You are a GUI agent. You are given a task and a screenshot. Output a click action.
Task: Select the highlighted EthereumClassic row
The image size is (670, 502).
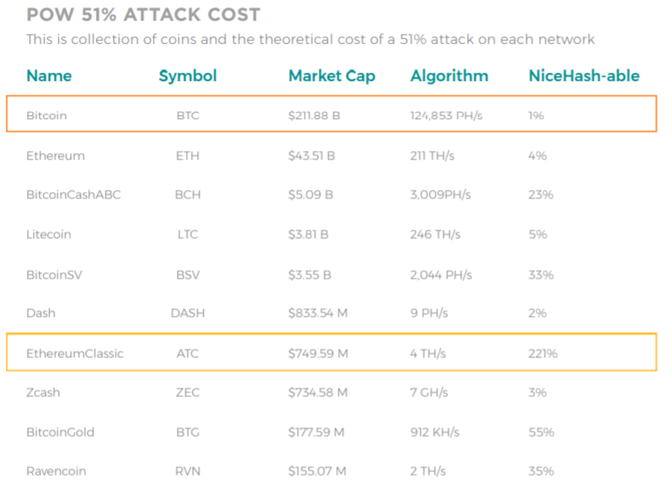point(331,352)
